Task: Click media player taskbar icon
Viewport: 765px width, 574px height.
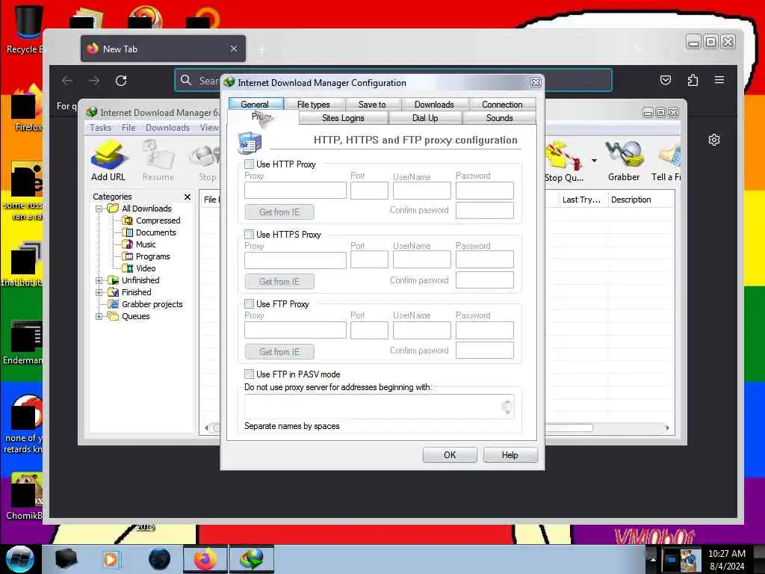Action: [x=111, y=559]
